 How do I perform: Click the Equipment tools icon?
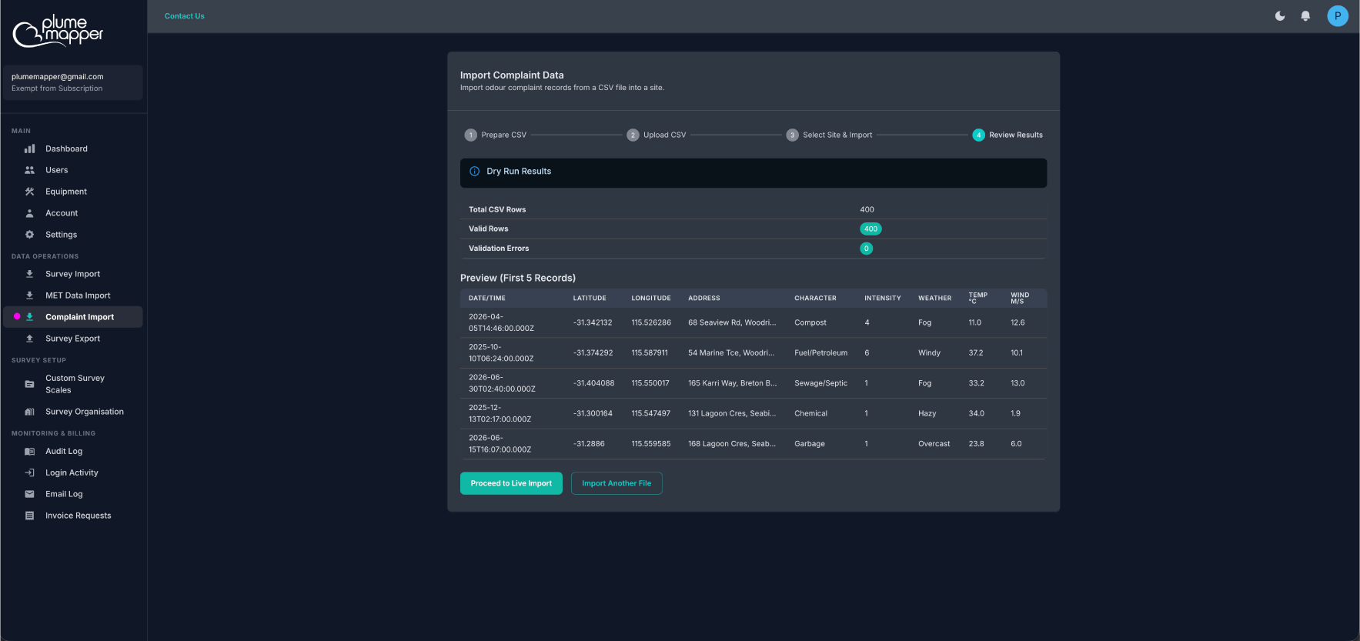30,192
